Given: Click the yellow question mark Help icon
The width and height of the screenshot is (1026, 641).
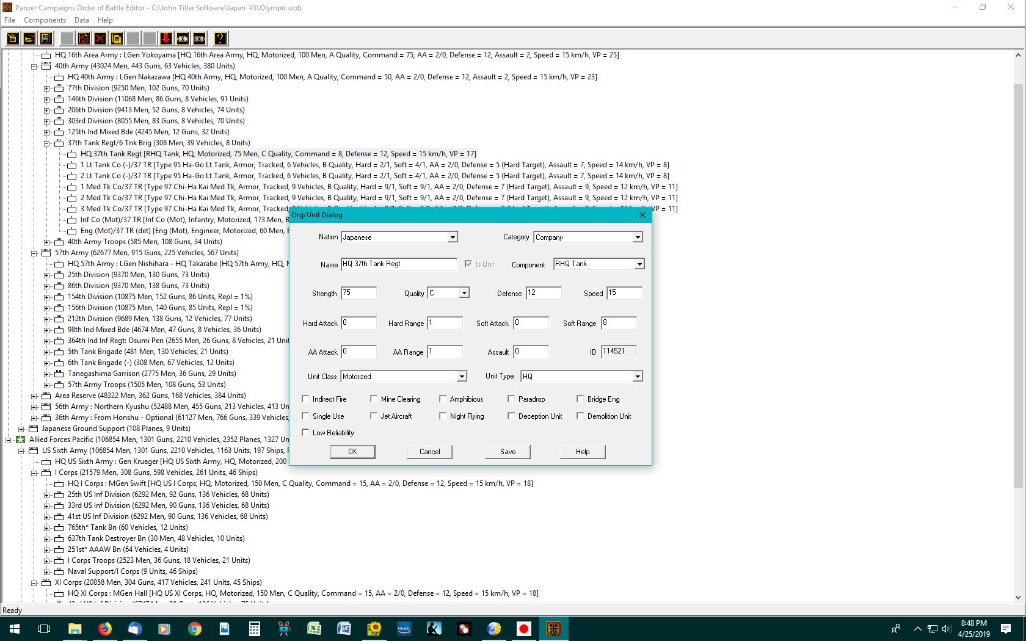Looking at the screenshot, I should tap(220, 38).
